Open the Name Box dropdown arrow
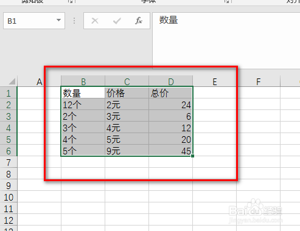Screen dimensions: 300x231 pyautogui.click(x=58, y=20)
